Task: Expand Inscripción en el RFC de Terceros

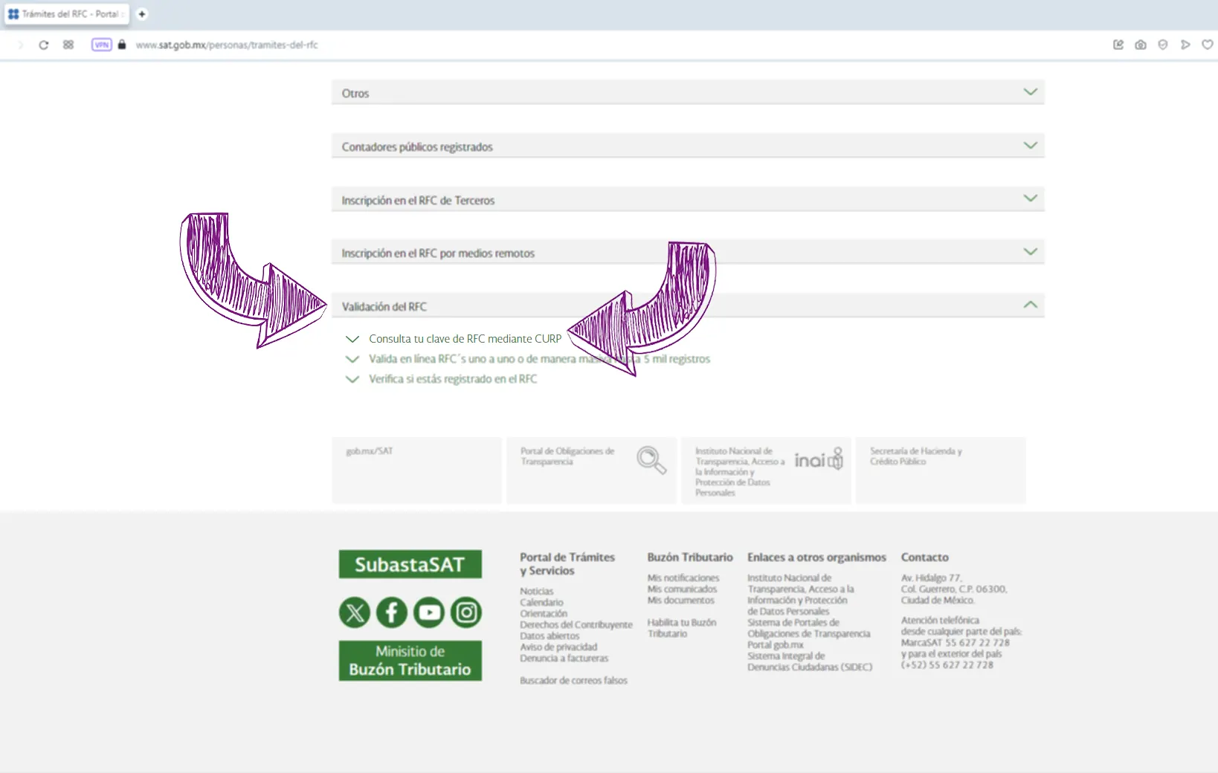Action: [687, 200]
